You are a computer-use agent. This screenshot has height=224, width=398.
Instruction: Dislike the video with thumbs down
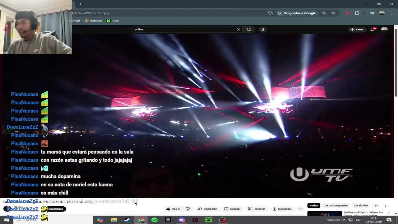pos(187,209)
